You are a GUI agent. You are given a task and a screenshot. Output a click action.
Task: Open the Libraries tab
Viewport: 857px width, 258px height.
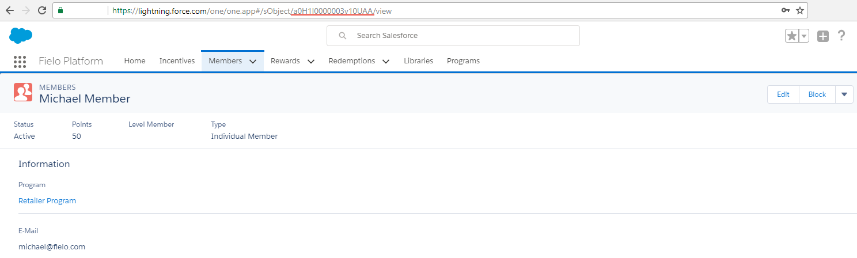click(418, 61)
